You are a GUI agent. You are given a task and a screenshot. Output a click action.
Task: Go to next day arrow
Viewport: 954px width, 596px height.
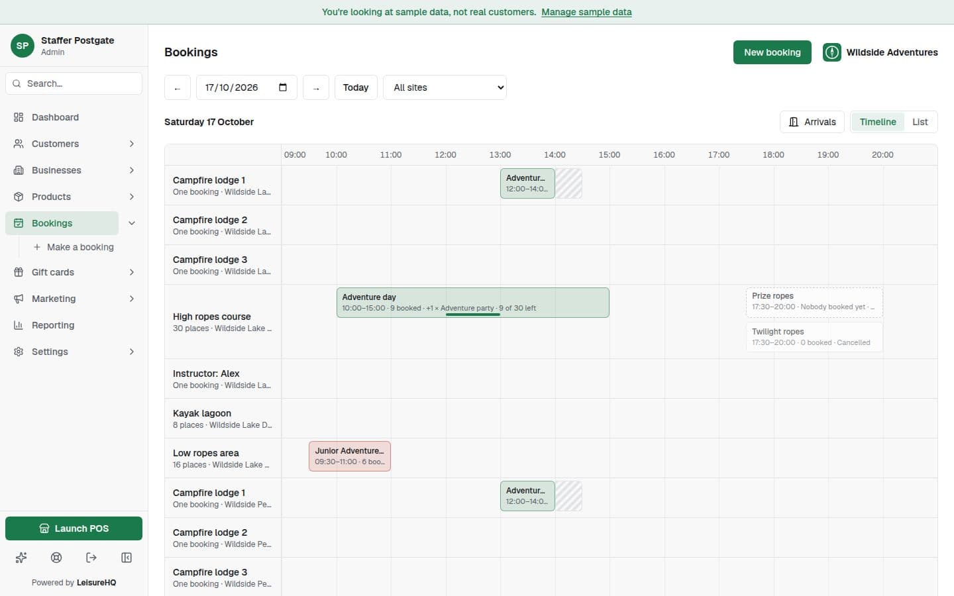point(316,87)
